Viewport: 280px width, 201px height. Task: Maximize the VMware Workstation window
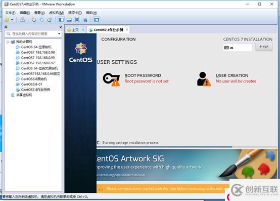[x=259, y=4]
